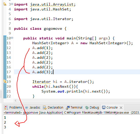Click the A.add(2) statement on line 16
This screenshot has width=140, height=134.
coord(43,67)
